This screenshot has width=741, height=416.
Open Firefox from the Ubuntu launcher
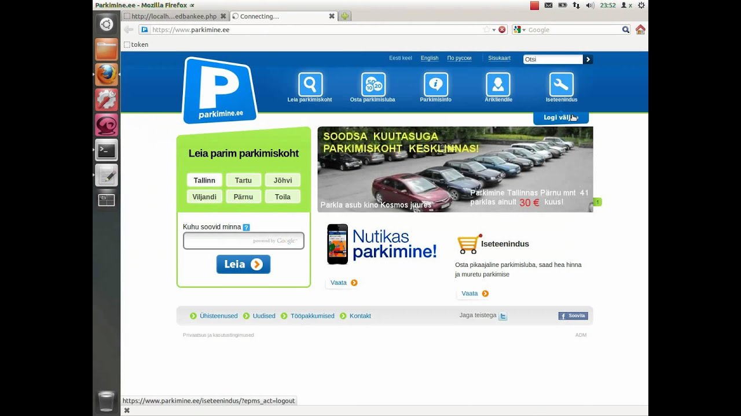tap(107, 75)
